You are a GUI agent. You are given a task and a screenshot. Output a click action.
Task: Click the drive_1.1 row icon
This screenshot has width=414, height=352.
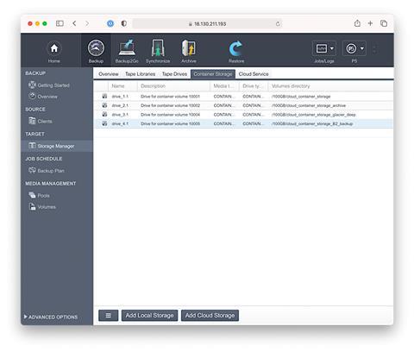click(104, 96)
